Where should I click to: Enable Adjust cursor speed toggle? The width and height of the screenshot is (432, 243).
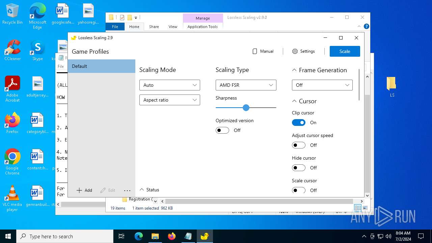click(x=299, y=145)
